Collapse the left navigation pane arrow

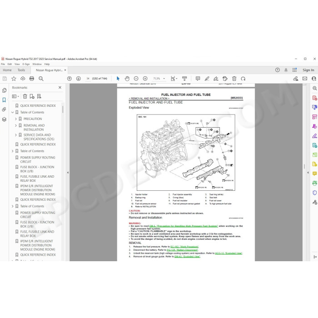click(x=68, y=173)
